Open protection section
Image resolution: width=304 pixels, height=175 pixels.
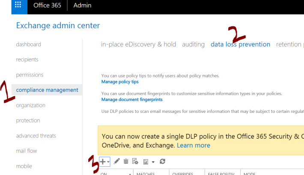pos(28,120)
